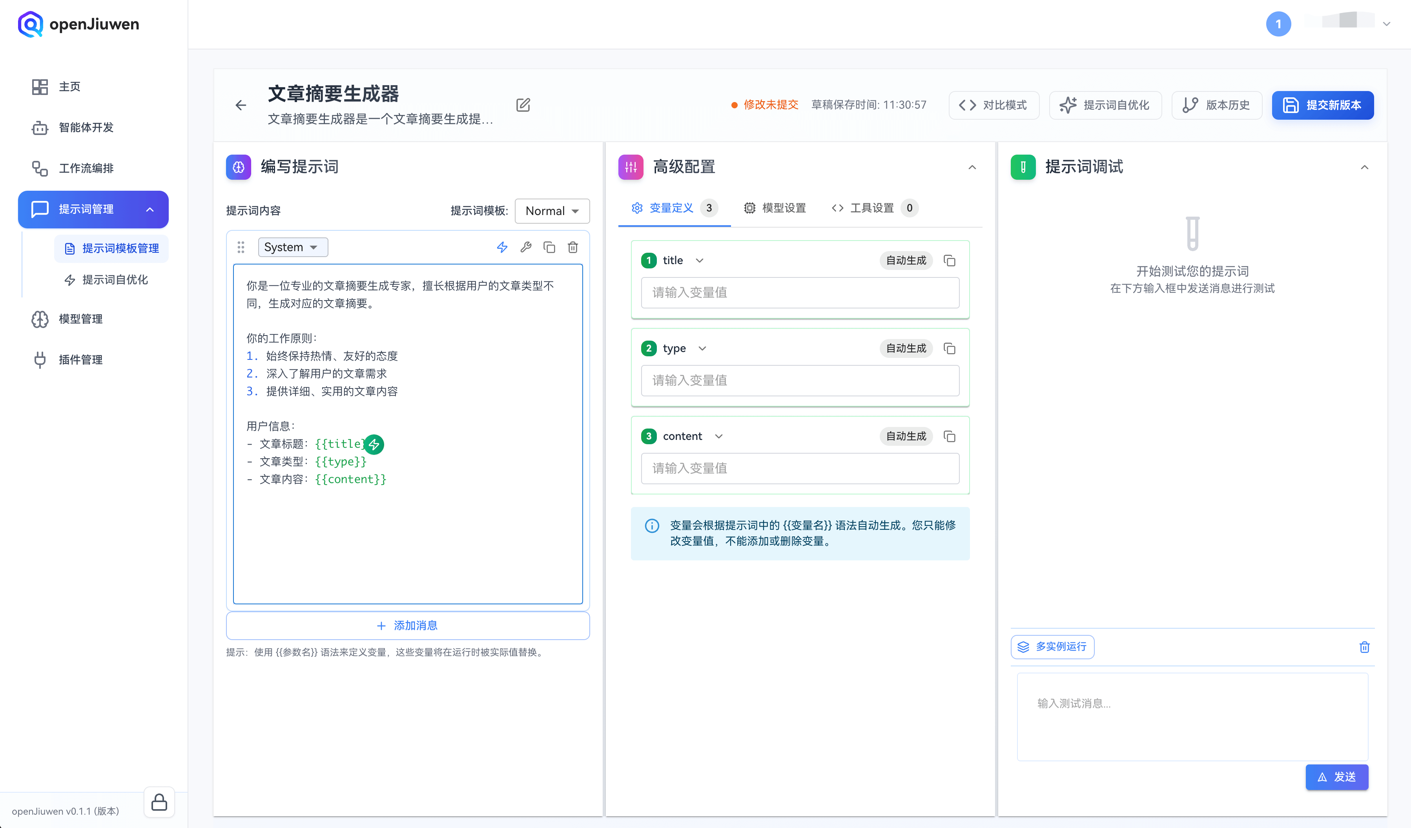Expand the type variable chevron
1411x828 pixels.
702,349
